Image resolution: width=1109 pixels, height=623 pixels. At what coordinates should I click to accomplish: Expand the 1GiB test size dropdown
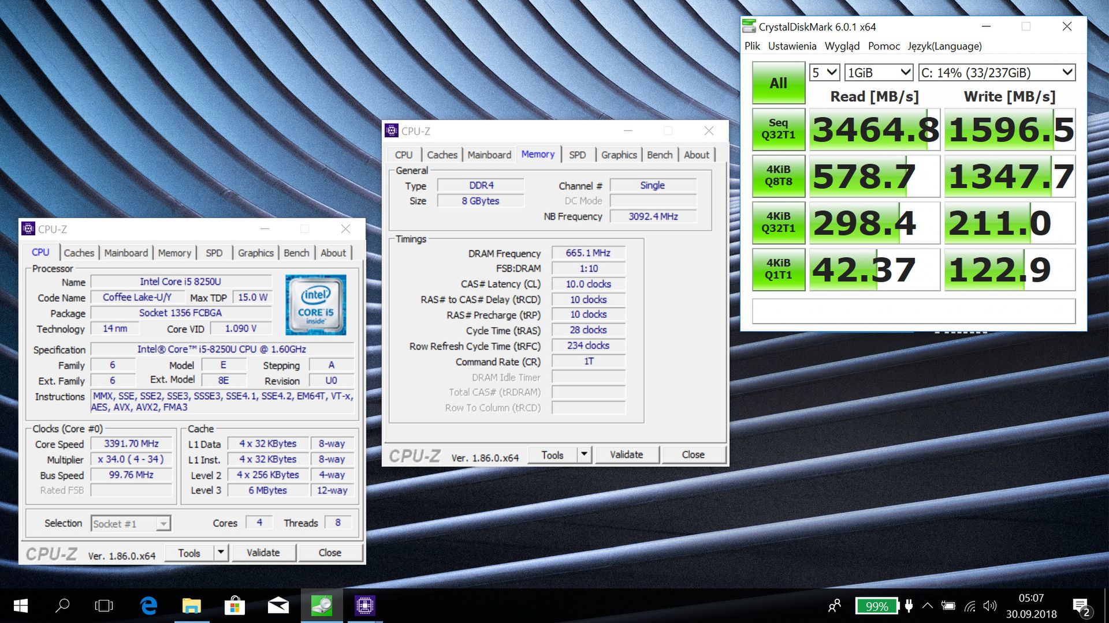click(x=879, y=73)
